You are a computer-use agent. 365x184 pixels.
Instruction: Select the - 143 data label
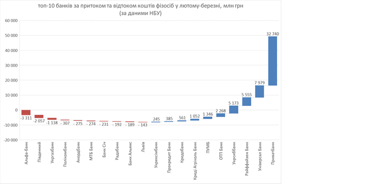point(143,125)
